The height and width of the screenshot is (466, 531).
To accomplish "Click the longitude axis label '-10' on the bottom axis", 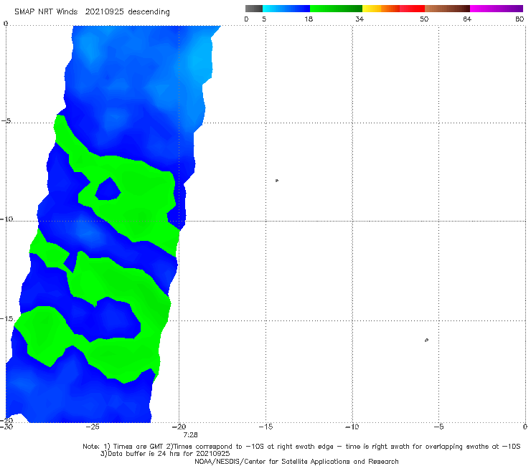I will (352, 427).
